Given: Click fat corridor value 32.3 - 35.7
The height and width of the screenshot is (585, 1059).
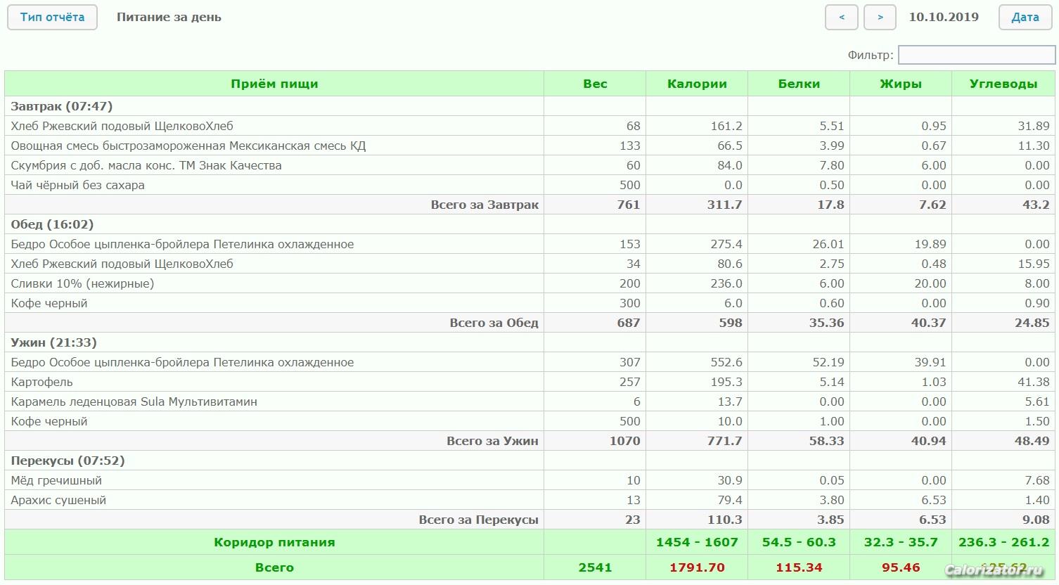Looking at the screenshot, I should pos(901,542).
